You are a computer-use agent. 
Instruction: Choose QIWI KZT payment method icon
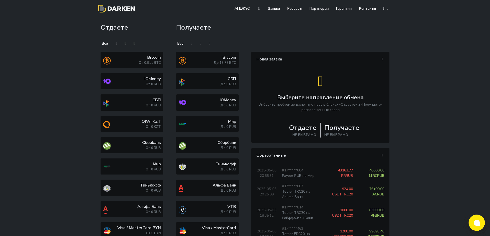point(107,124)
